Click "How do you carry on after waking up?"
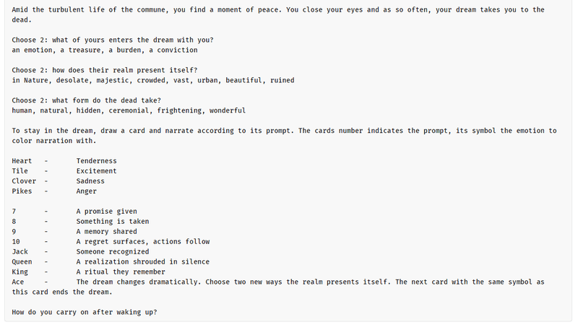This screenshot has height=325, width=578. coord(85,312)
